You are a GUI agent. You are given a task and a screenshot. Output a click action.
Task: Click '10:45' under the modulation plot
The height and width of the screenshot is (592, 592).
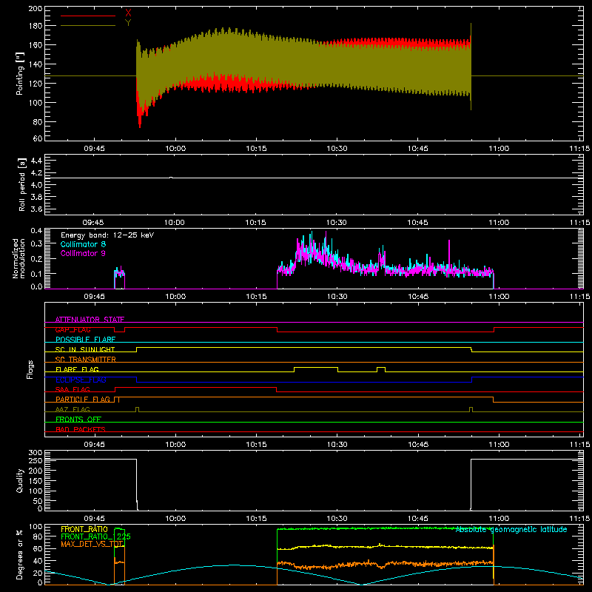coord(418,297)
